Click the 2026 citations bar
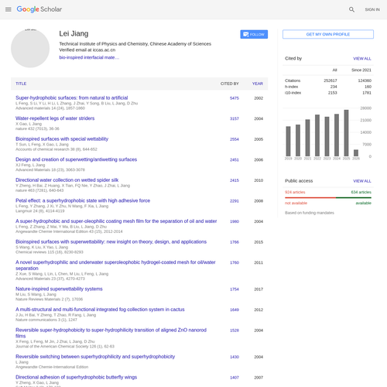The width and height of the screenshot is (387, 387). 356,152
